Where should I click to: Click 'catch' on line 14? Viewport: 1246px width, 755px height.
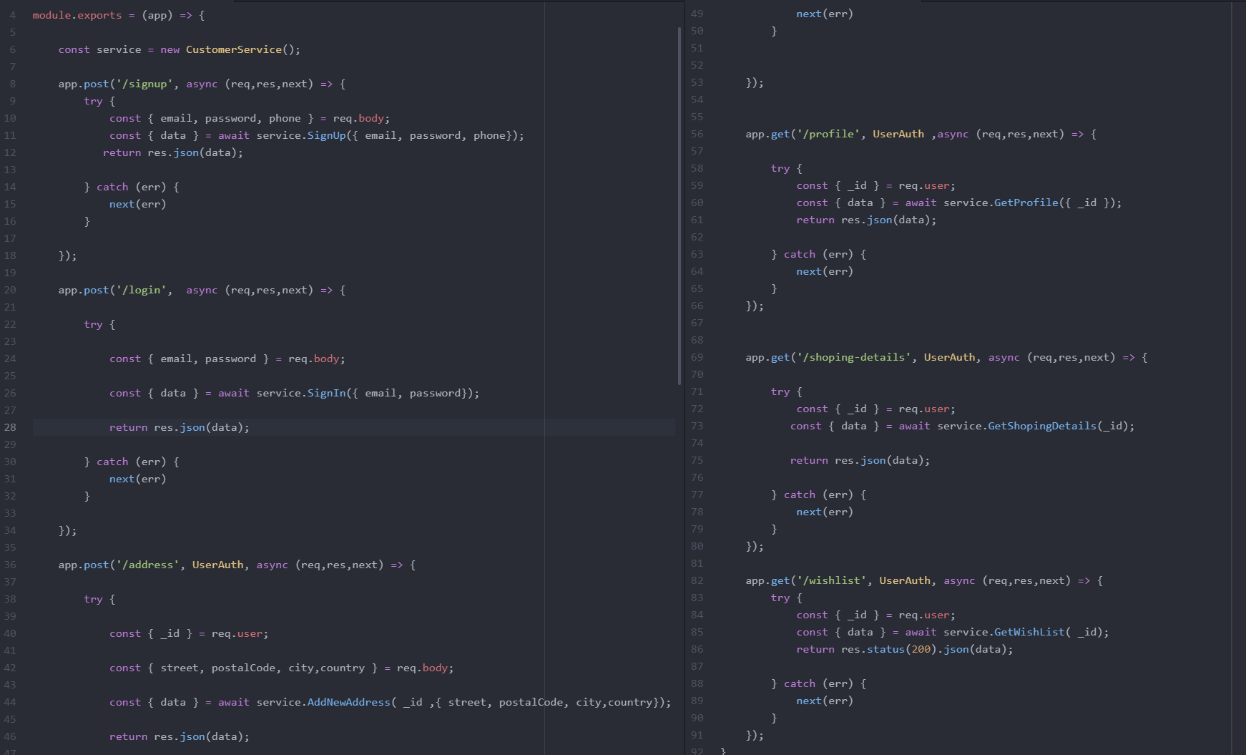click(112, 187)
